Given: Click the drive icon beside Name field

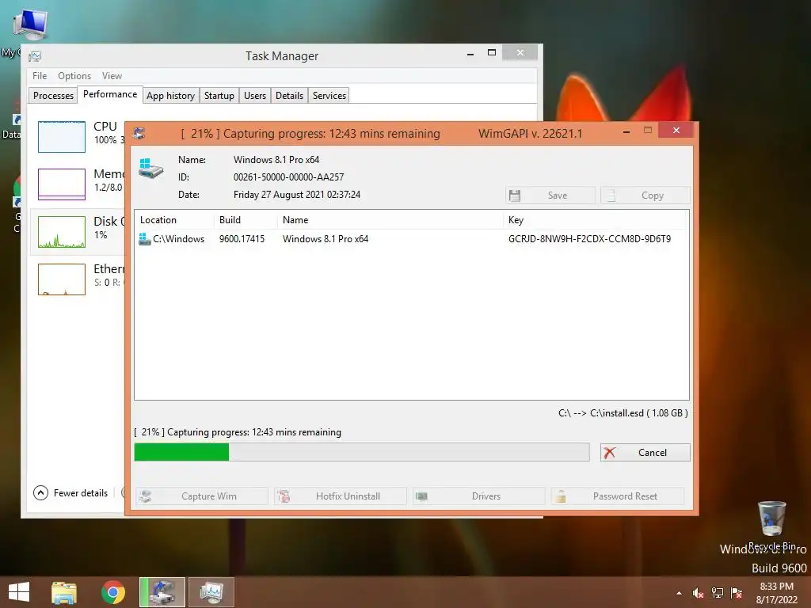Looking at the screenshot, I should [151, 169].
